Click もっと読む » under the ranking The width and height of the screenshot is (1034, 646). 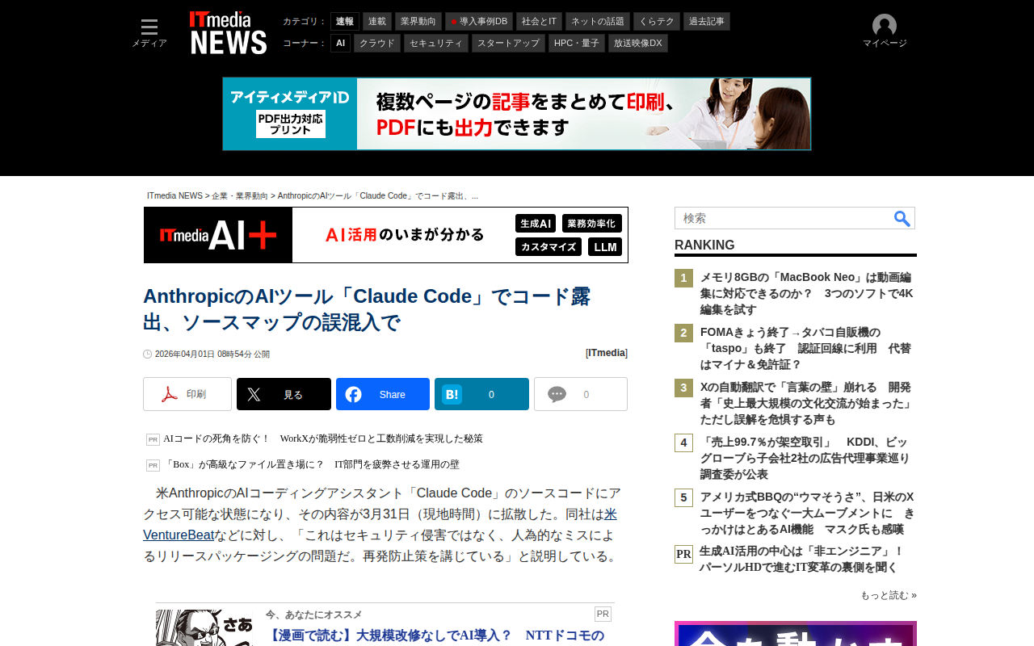click(889, 595)
